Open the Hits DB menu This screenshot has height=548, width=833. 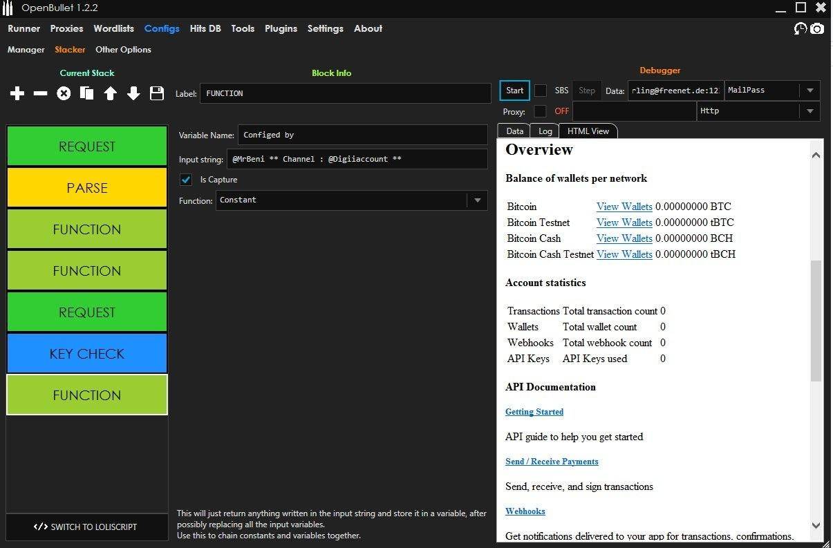coord(205,28)
